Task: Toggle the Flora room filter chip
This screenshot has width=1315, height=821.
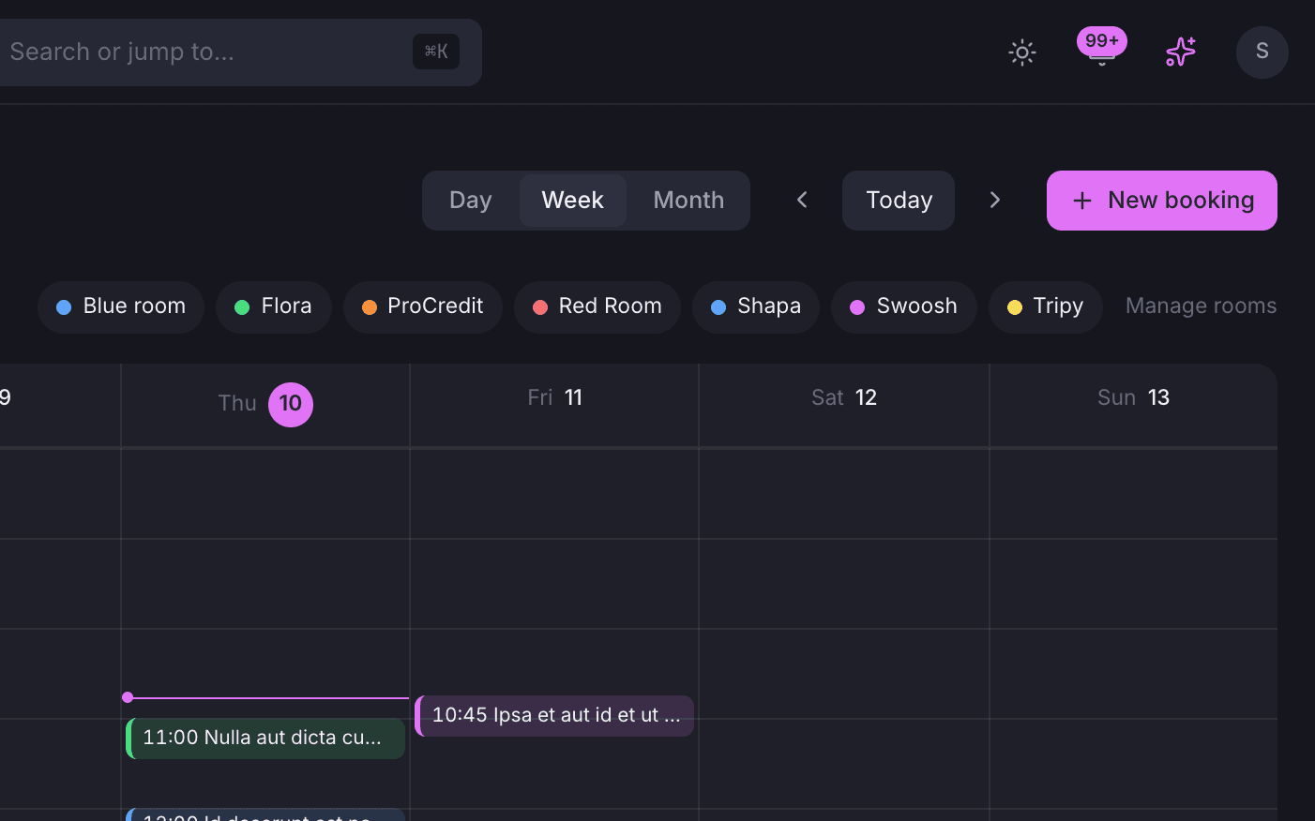Action: [274, 307]
